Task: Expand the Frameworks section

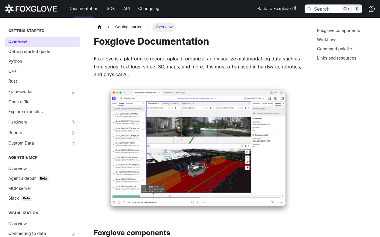Action: point(73,92)
